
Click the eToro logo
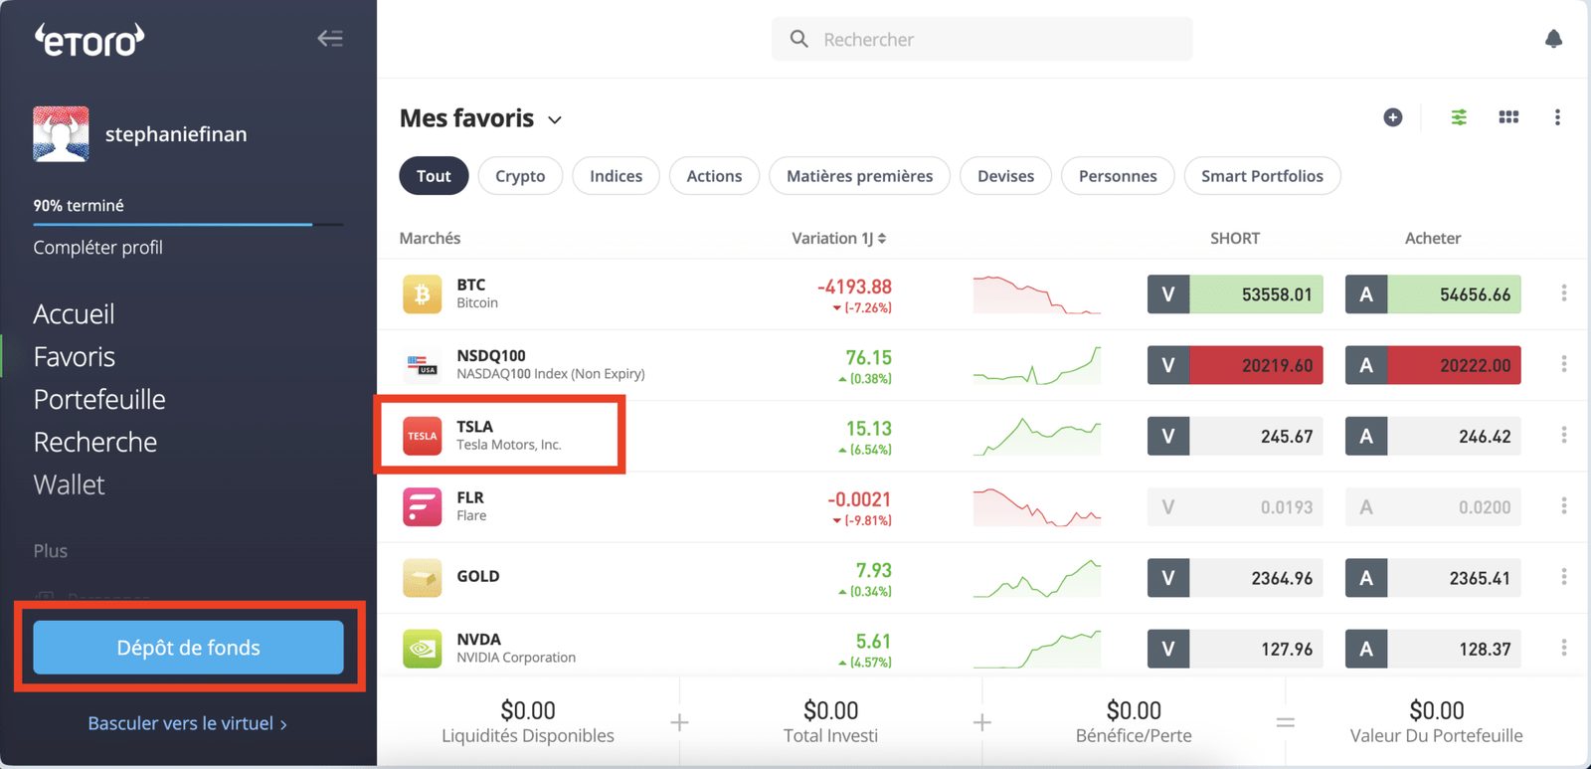[89, 40]
